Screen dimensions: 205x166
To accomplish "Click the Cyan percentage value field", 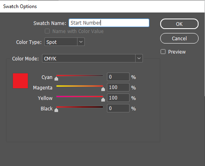I will point(118,77).
